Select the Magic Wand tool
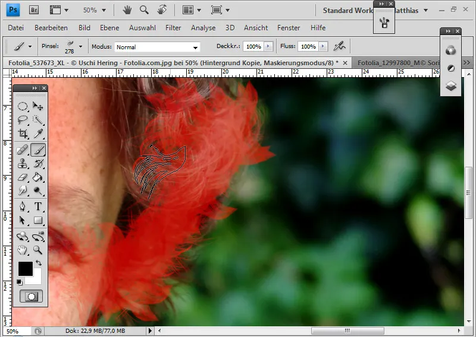The height and width of the screenshot is (337, 476). click(38, 120)
